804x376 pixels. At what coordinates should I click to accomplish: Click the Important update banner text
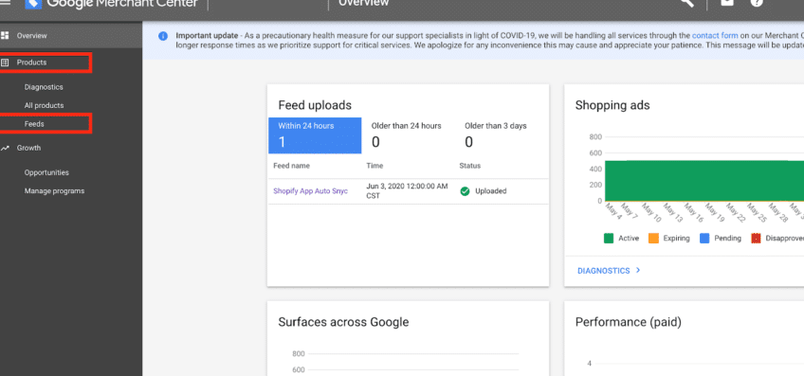click(207, 36)
